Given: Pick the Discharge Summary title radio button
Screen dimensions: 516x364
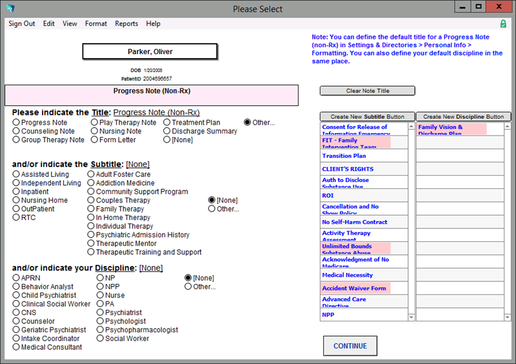Looking at the screenshot, I should [x=167, y=131].
